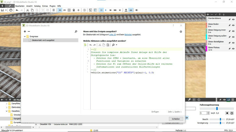Switch to the 2D view mode
236x132 pixels.
65,10
